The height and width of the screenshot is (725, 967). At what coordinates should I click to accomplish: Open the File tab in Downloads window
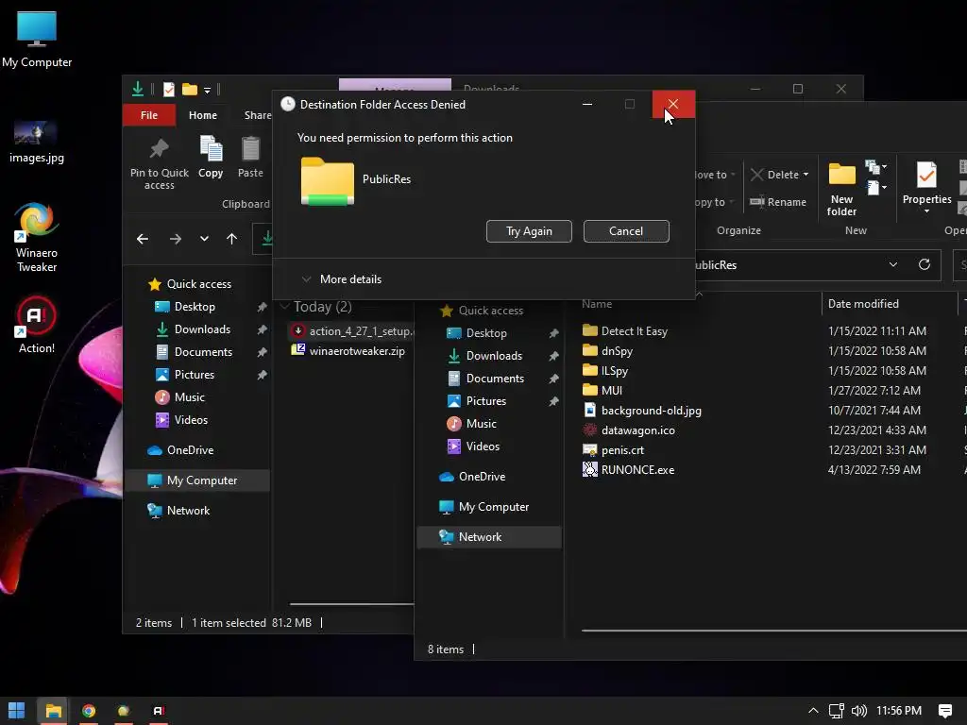coord(148,115)
